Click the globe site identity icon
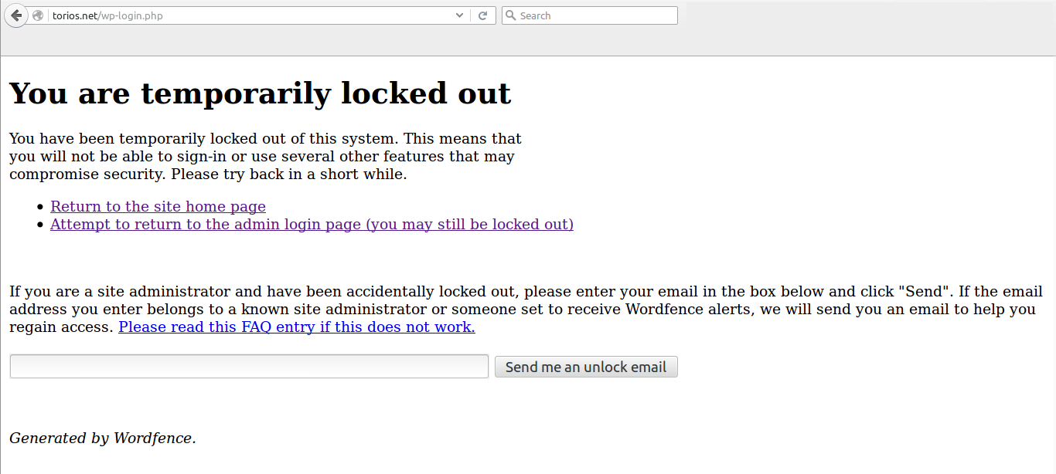1056x474 pixels. (38, 15)
